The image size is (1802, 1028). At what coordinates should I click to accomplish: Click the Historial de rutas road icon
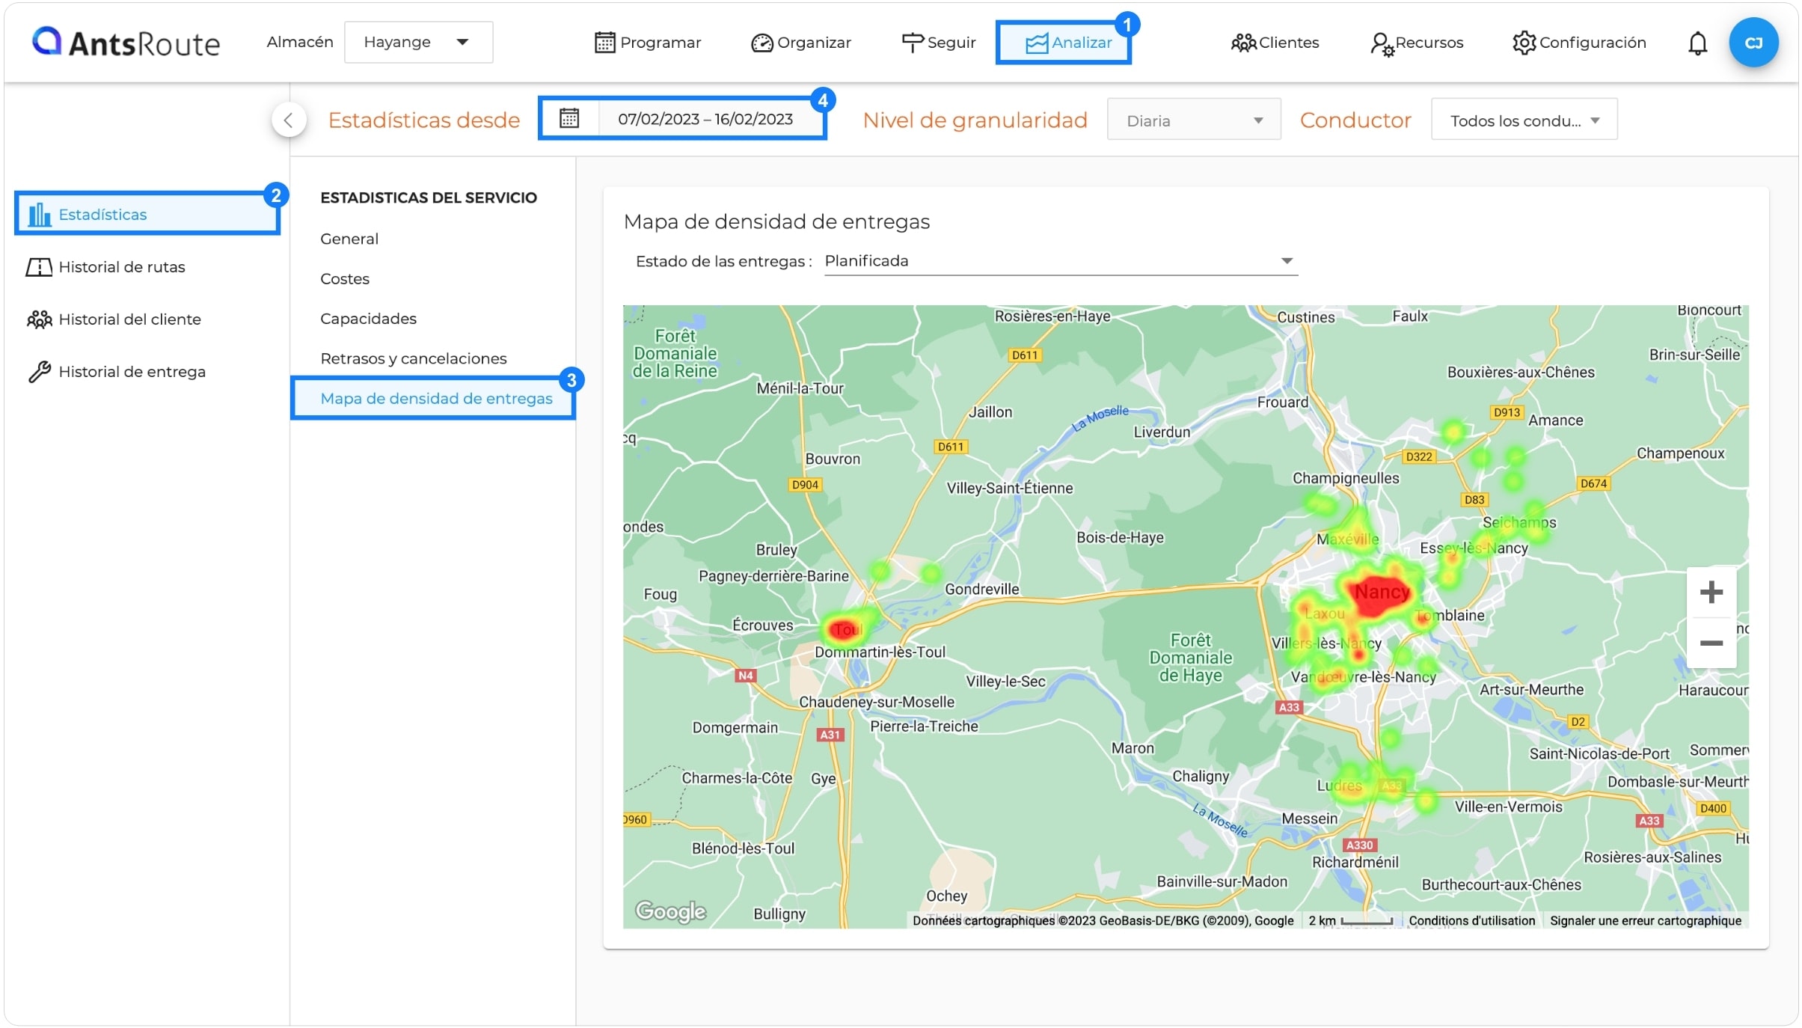(x=39, y=267)
